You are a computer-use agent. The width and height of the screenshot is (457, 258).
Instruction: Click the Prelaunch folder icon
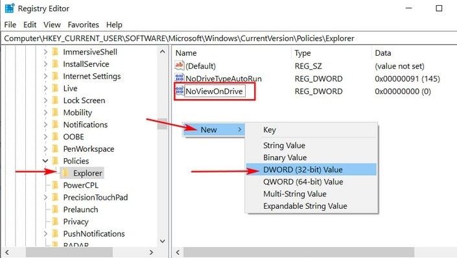point(55,209)
